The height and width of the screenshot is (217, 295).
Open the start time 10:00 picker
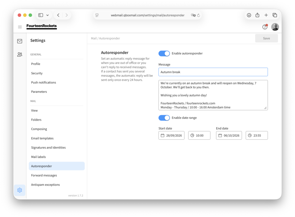[x=199, y=135]
